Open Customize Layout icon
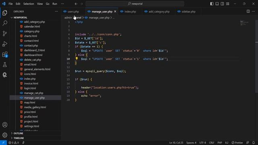 click(227, 4)
